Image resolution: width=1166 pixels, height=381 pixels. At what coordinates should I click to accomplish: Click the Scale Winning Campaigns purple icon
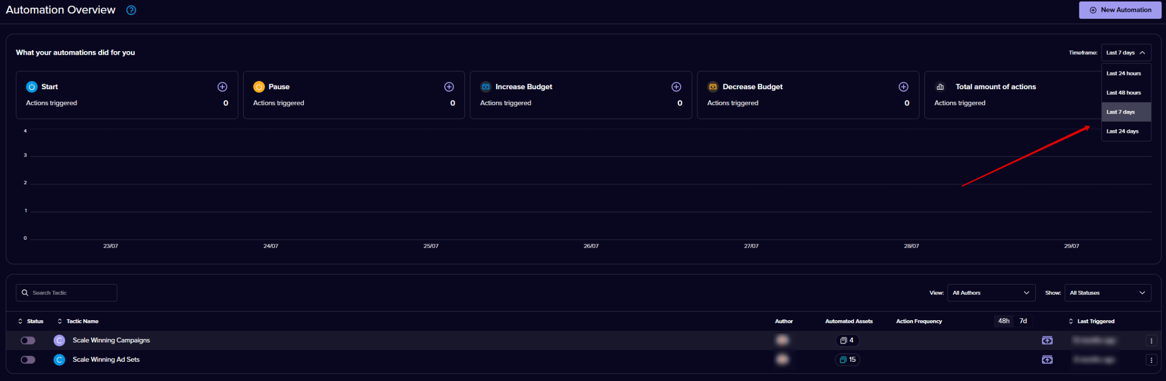tap(59, 340)
